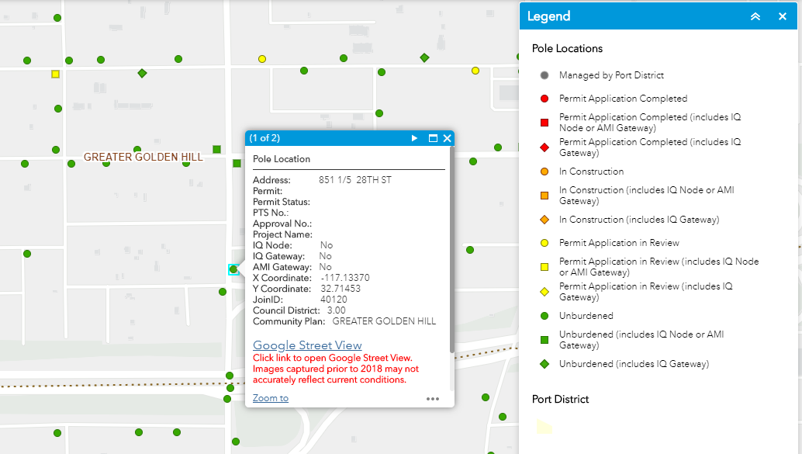Click the Pole Location popup title

click(x=282, y=159)
